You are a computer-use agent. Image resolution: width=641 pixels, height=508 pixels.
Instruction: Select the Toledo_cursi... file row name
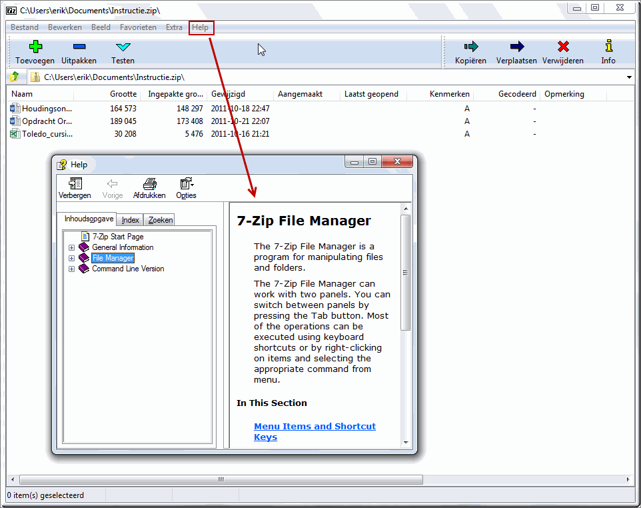(47, 134)
